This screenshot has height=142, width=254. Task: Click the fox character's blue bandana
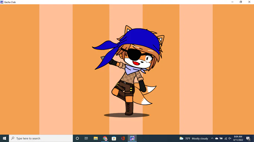click(x=139, y=38)
